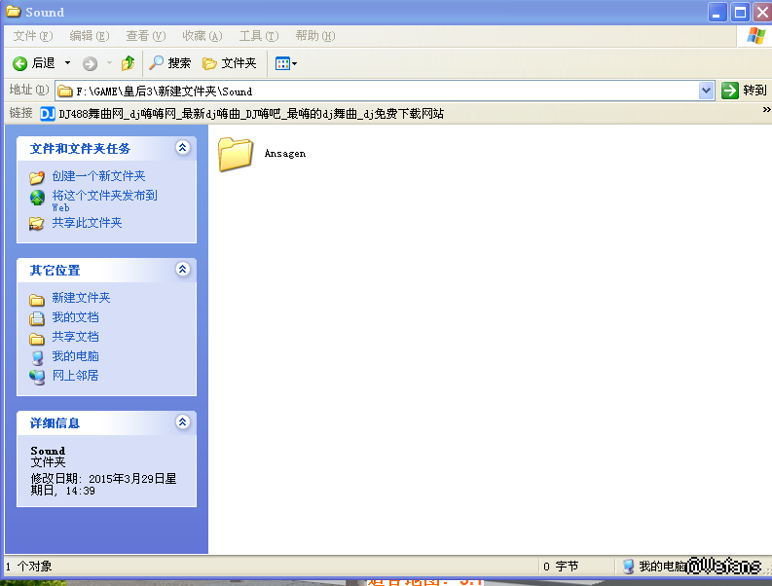
Task: Click 创建一个新文件夹 link
Action: pos(99,176)
